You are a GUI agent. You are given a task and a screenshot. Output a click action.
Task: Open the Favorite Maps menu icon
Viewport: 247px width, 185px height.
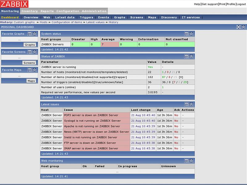coord(30,70)
